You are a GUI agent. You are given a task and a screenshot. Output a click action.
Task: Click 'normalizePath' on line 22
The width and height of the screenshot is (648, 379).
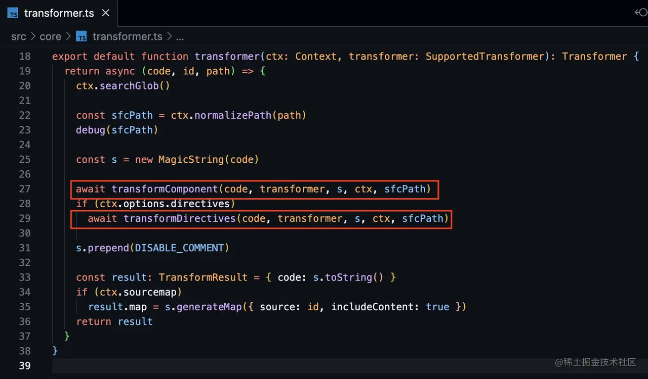coord(233,115)
